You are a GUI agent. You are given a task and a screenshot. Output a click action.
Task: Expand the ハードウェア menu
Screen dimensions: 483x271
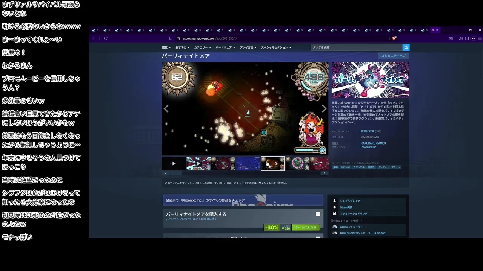(x=226, y=47)
